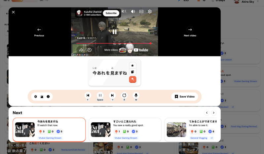Viewport: 264px width, 154px height.
Task: Open the Akira Sky options menu dots
Action: (x=258, y=1)
